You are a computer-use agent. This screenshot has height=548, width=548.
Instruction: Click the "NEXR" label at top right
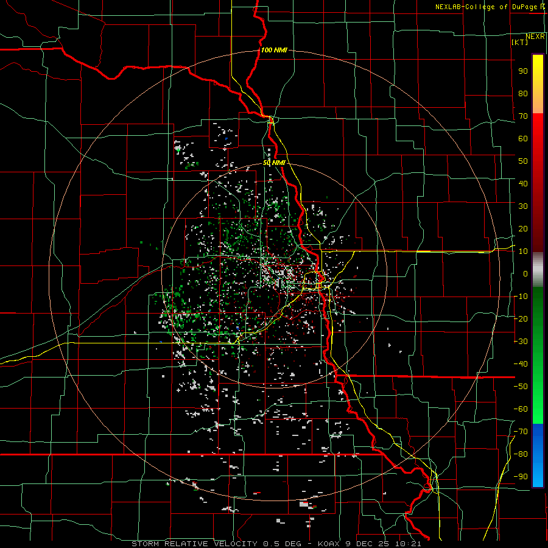point(535,37)
